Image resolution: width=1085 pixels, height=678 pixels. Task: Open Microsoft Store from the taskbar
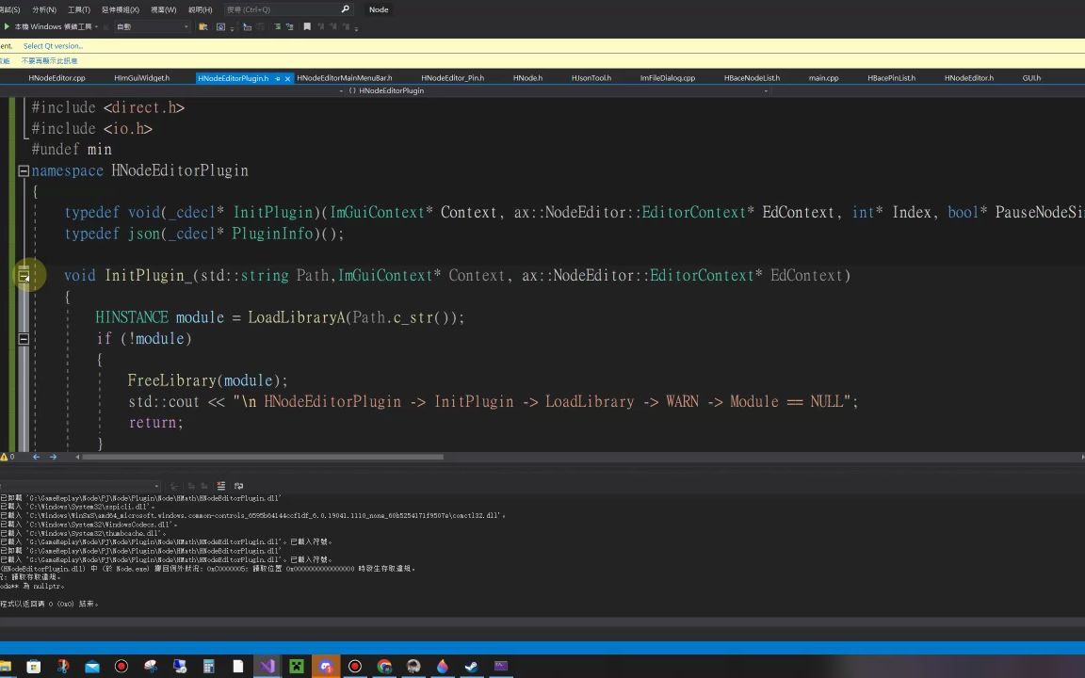click(33, 667)
